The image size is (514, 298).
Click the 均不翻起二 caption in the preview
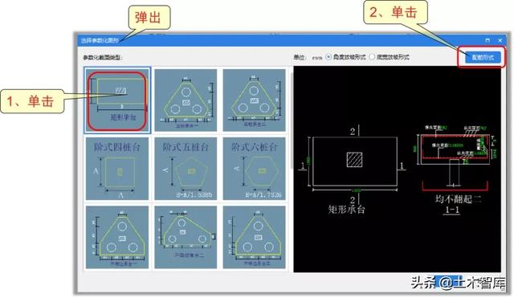pyautogui.click(x=458, y=199)
